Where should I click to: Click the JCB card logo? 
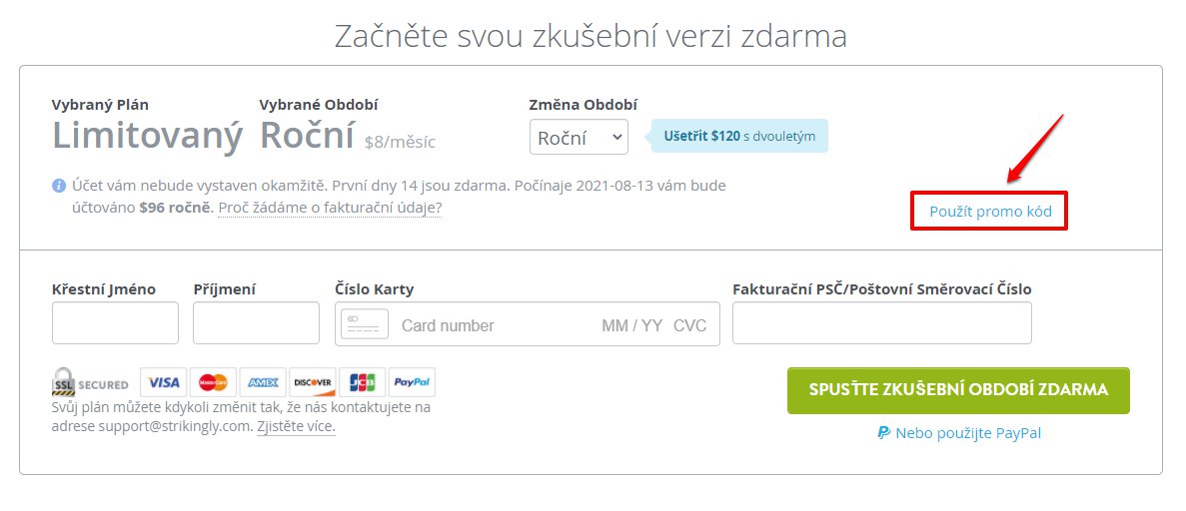[x=363, y=382]
